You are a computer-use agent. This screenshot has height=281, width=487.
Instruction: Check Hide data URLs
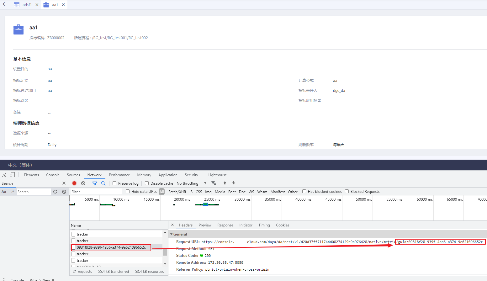click(x=128, y=191)
